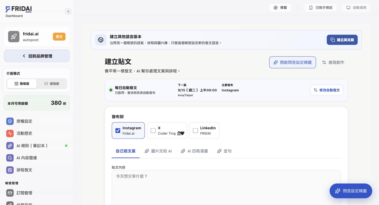The height and width of the screenshot is (205, 379).
Task: Click Asia/Taipei timezone text
Action: [x=185, y=95]
